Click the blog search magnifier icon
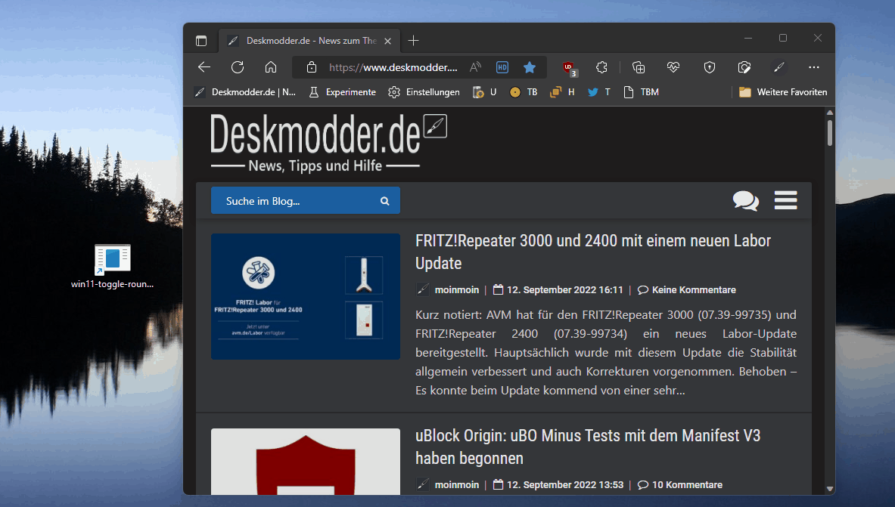 coord(385,201)
